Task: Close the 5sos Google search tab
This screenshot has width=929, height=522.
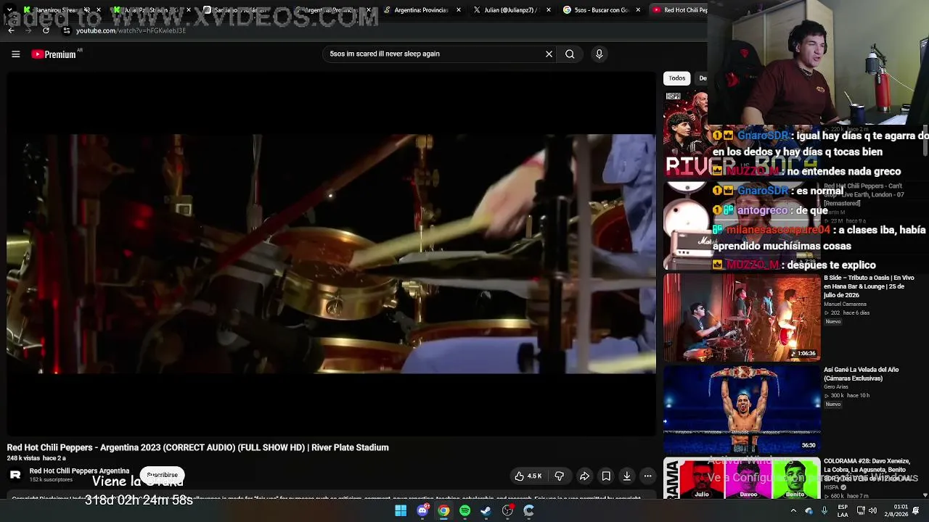Action: point(638,10)
